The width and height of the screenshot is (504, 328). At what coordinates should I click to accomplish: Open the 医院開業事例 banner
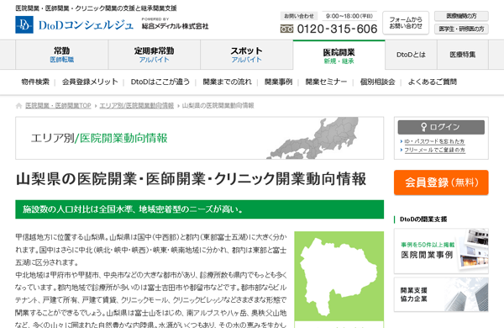(441, 251)
